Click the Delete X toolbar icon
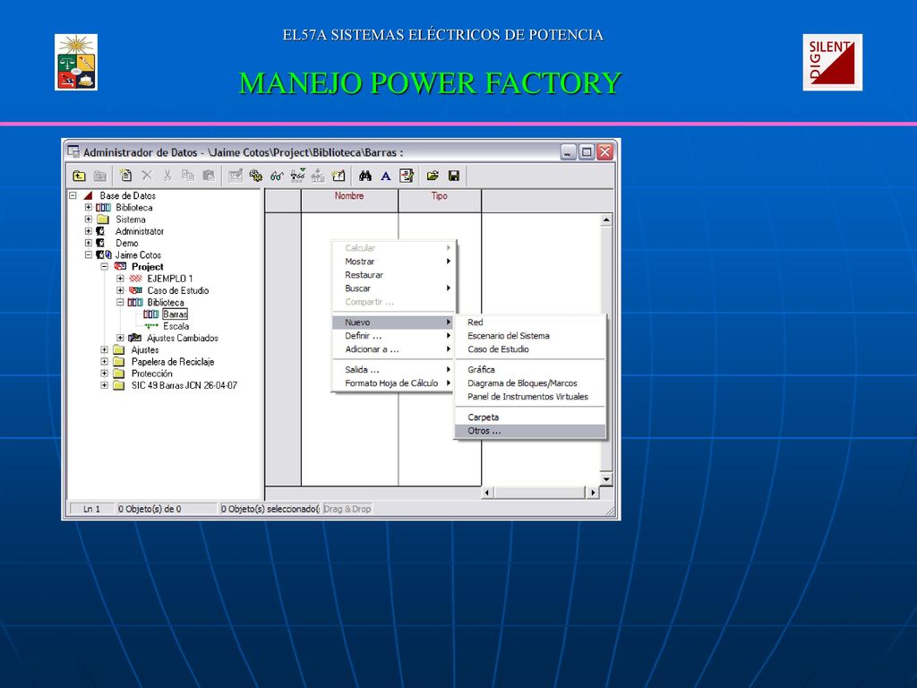 click(147, 176)
